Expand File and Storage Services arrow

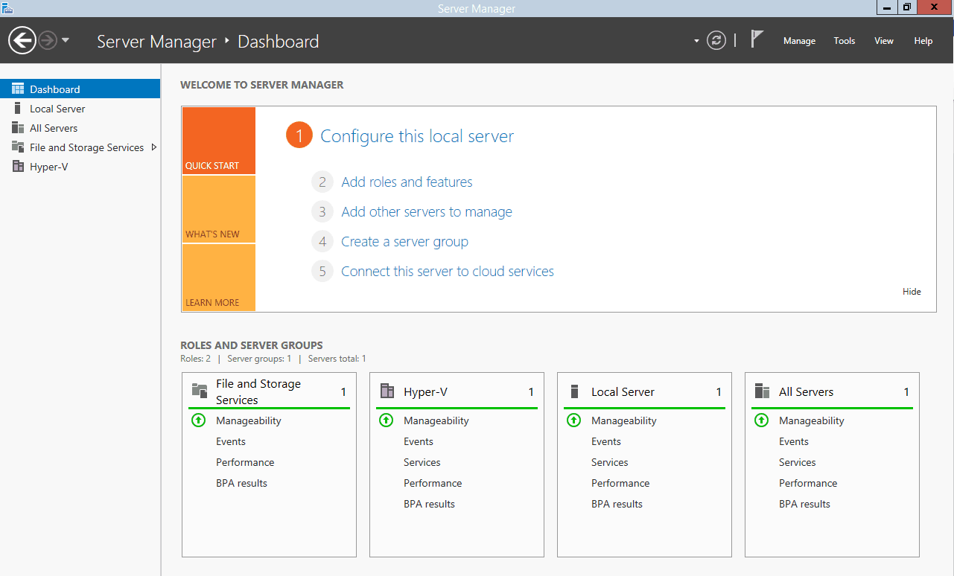[153, 147]
